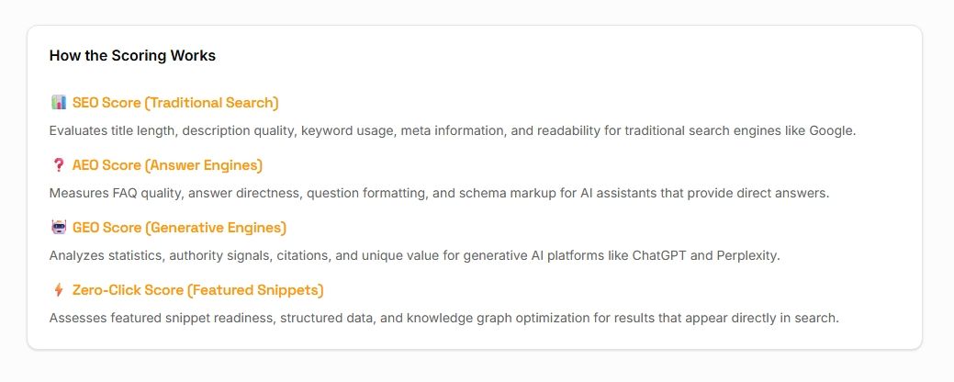Open the Zero-Click Score (Featured Snippets) heading
The image size is (954, 382).
pos(197,291)
